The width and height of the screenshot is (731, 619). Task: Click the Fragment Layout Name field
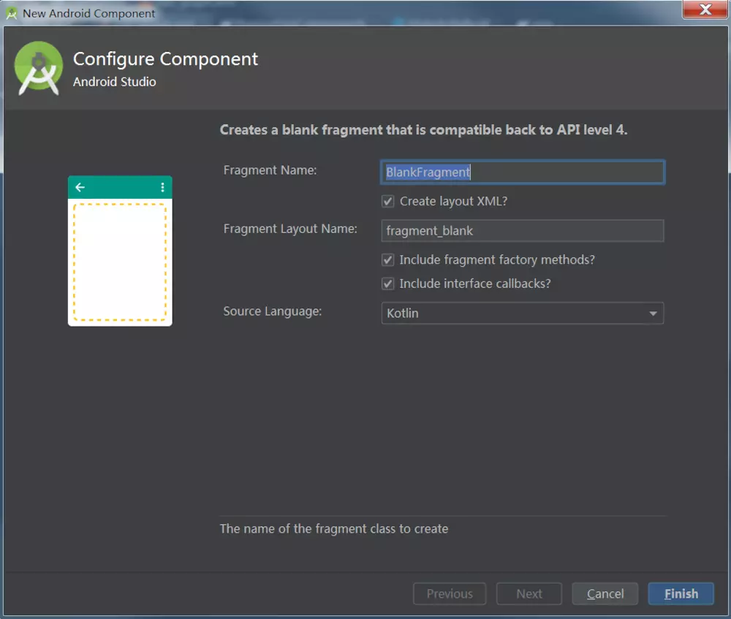522,231
